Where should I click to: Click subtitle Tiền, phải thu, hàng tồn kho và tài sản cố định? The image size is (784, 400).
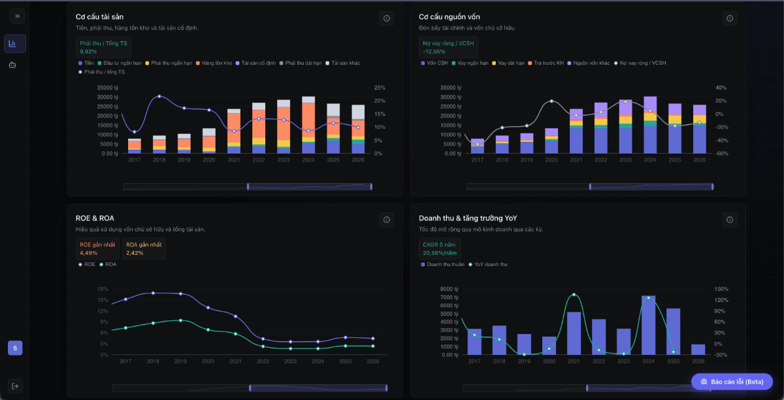137,28
